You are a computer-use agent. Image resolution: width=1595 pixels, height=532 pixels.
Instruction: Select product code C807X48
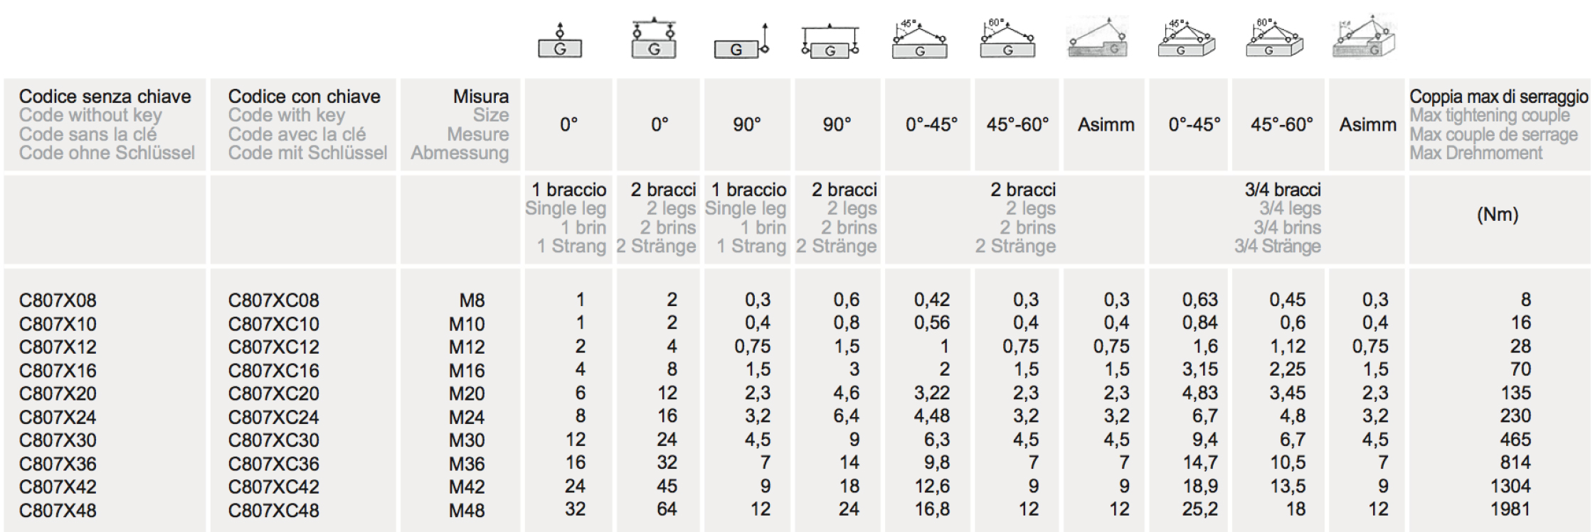pos(58,510)
